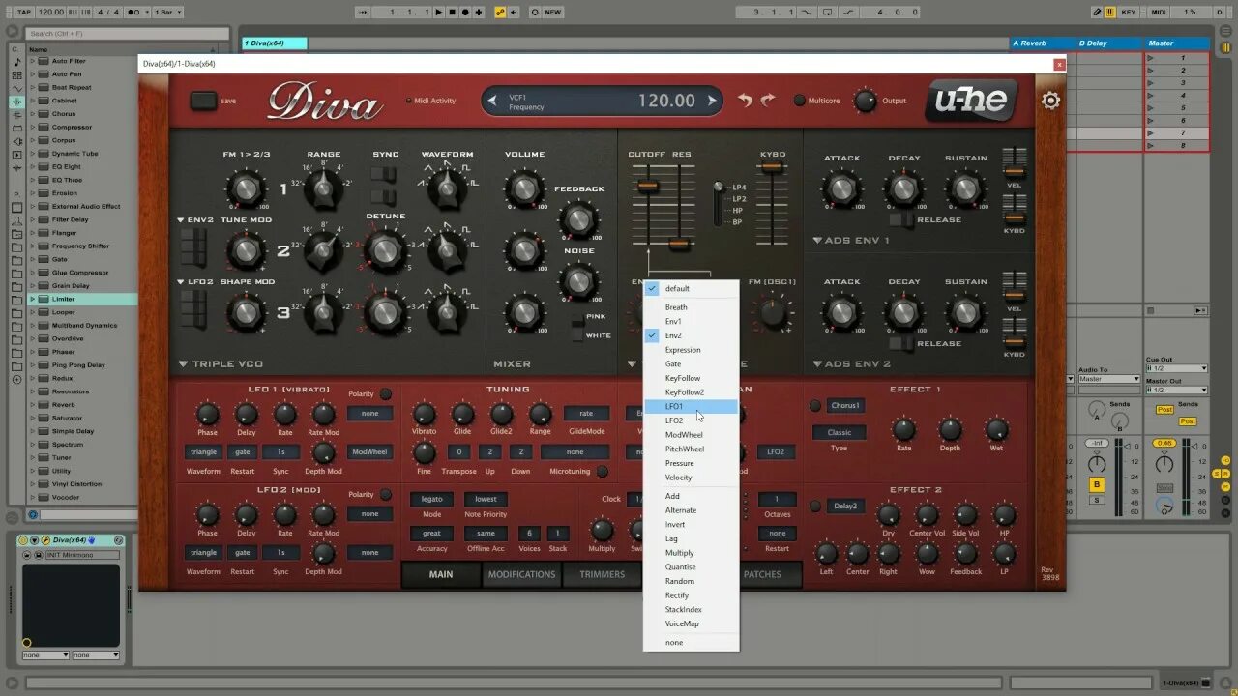Switch to the MODIFICATIONS tab
Image resolution: width=1238 pixels, height=696 pixels.
click(x=521, y=574)
